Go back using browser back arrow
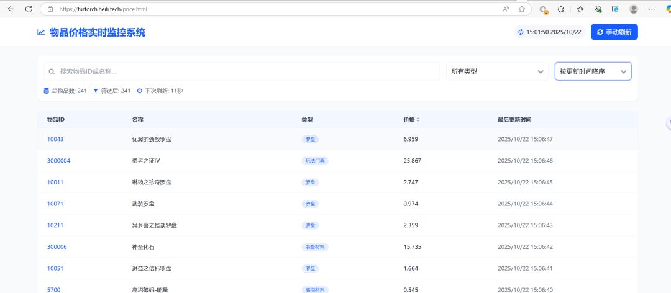671x293 pixels. 11,9
